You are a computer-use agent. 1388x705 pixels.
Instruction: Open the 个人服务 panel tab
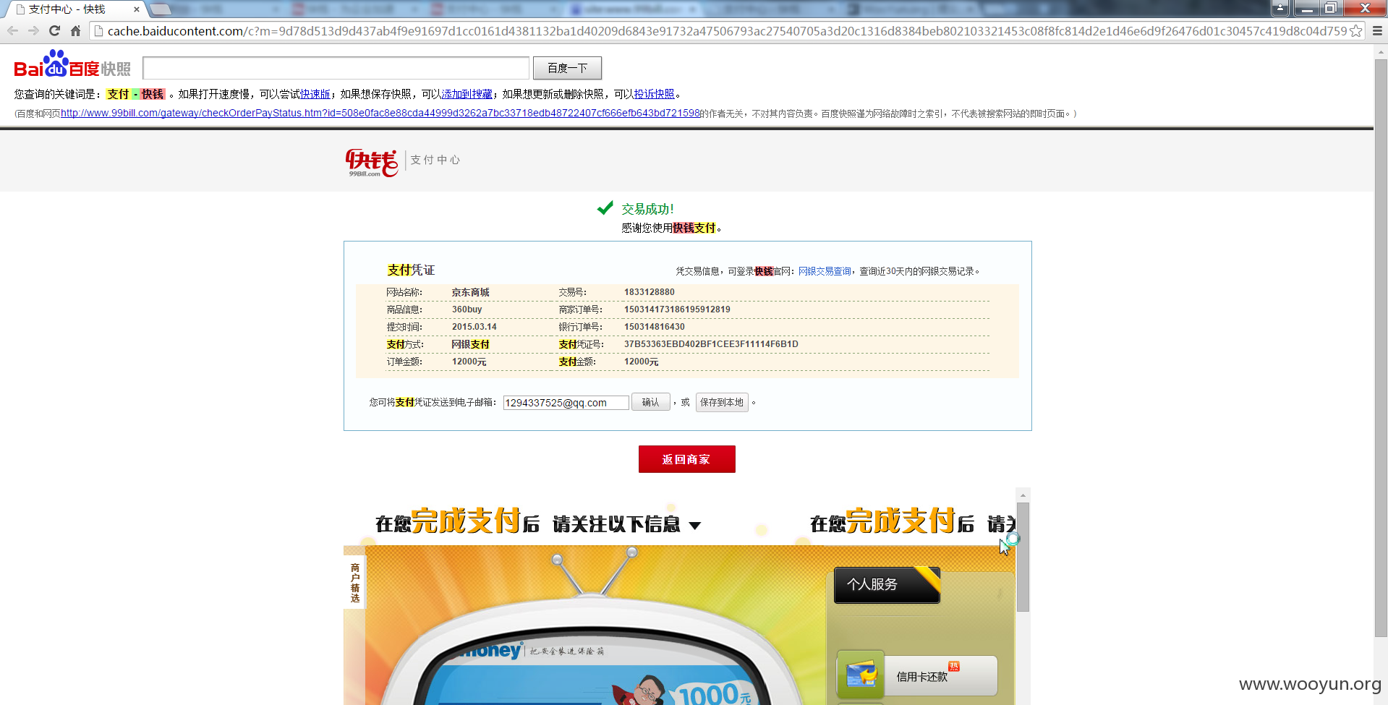(887, 585)
